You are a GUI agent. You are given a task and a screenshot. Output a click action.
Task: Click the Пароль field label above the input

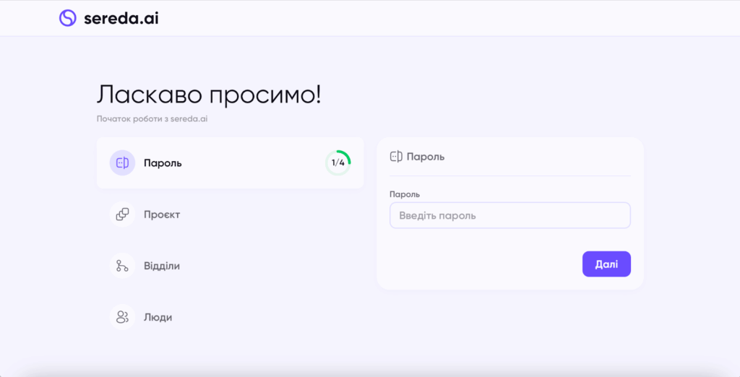coord(405,194)
